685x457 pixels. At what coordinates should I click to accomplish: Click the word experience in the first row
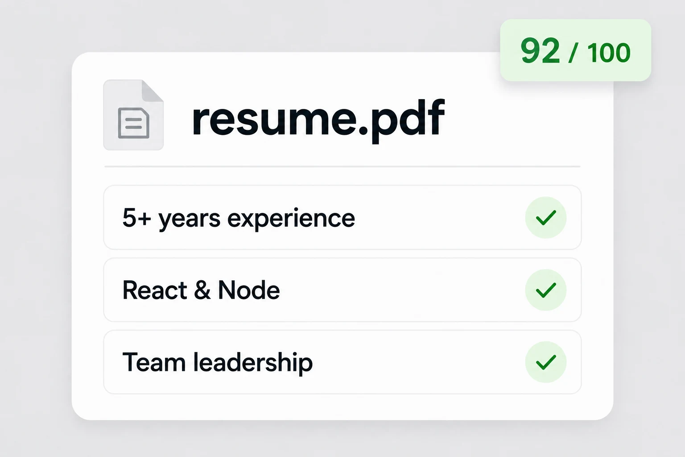pos(291,219)
